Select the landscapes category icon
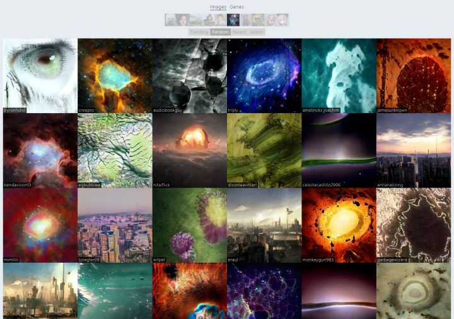The width and height of the screenshot is (454, 319). (x=195, y=20)
